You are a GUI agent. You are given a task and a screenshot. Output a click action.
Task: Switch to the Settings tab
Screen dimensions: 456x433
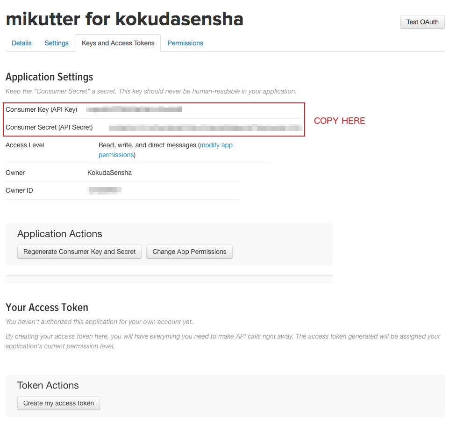[57, 43]
